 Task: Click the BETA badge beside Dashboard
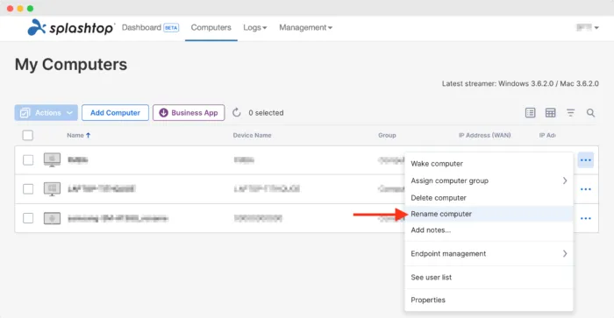[x=171, y=28]
